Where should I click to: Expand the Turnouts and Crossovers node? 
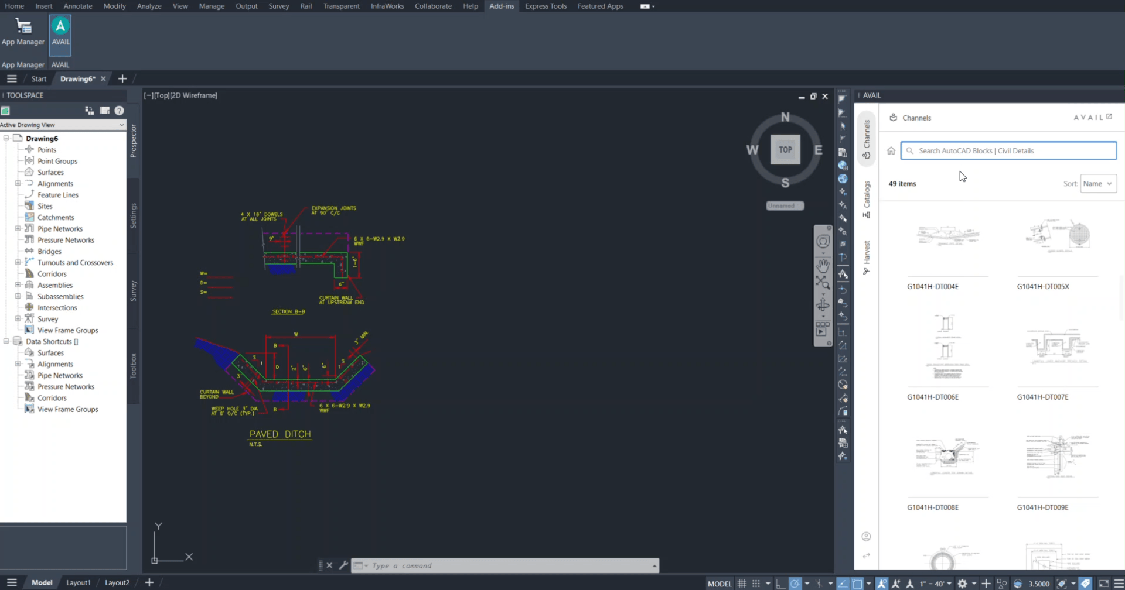click(18, 263)
